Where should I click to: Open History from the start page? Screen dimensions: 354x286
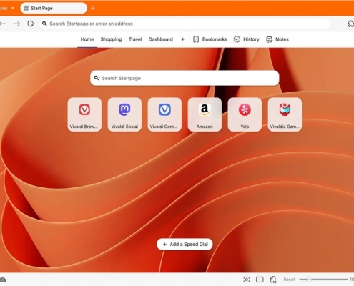(x=247, y=39)
